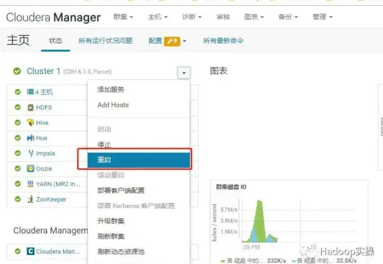Click the green status icon beside 4 主机
Image resolution: width=383 pixels, height=264 pixels.
(x=18, y=92)
